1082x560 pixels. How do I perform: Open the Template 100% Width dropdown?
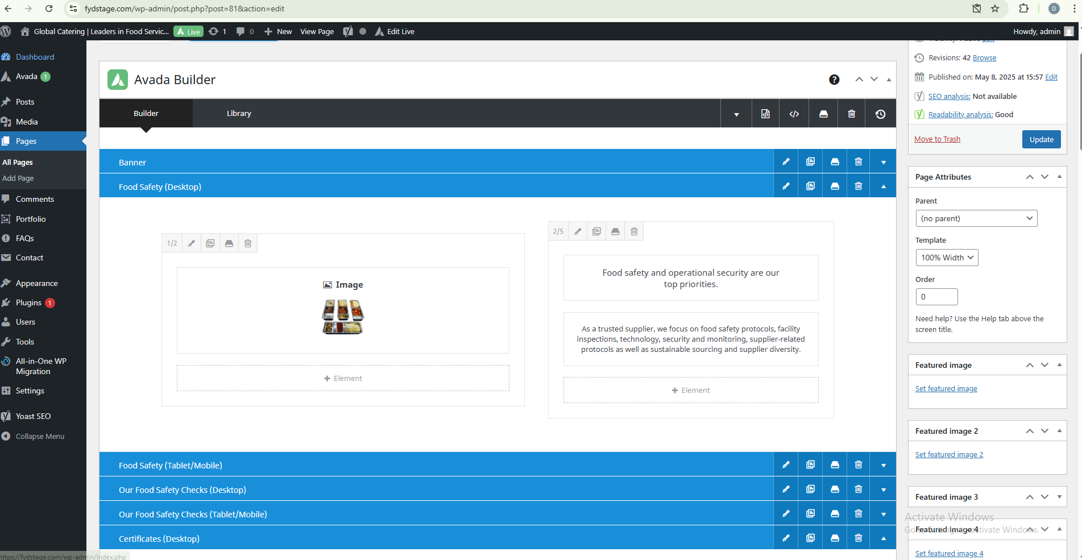coord(946,258)
